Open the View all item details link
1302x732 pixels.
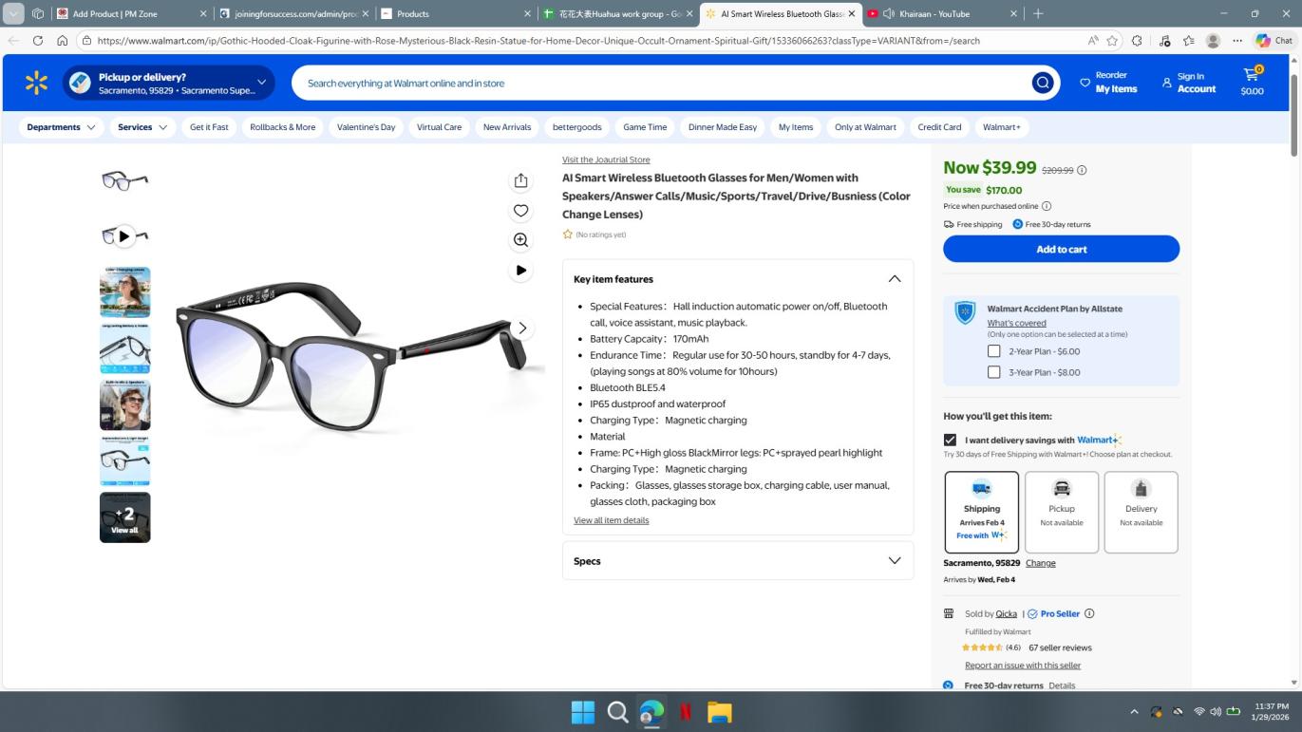click(x=611, y=520)
